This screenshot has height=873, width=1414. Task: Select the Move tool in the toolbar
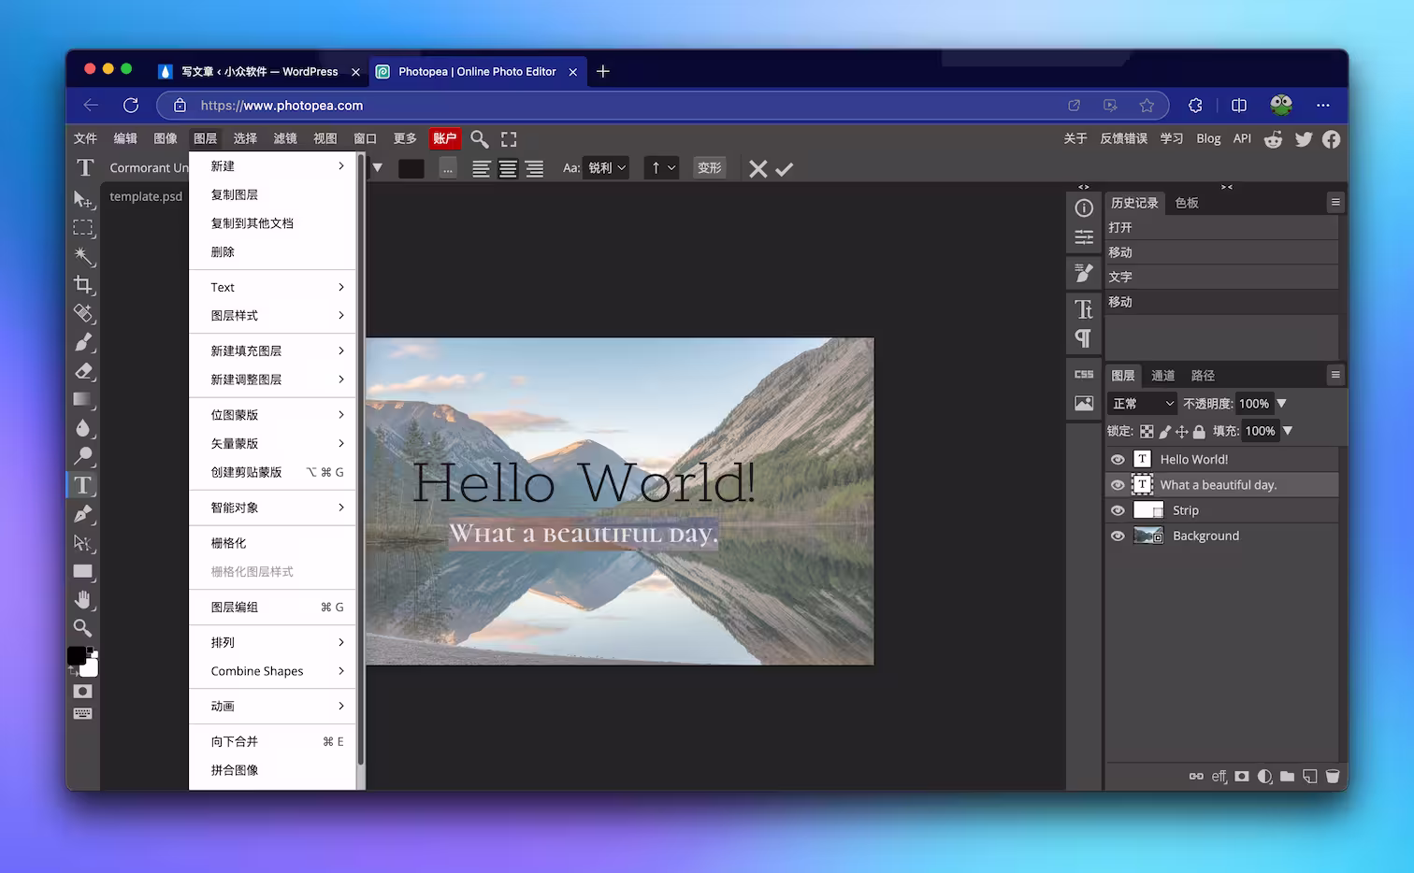click(83, 199)
